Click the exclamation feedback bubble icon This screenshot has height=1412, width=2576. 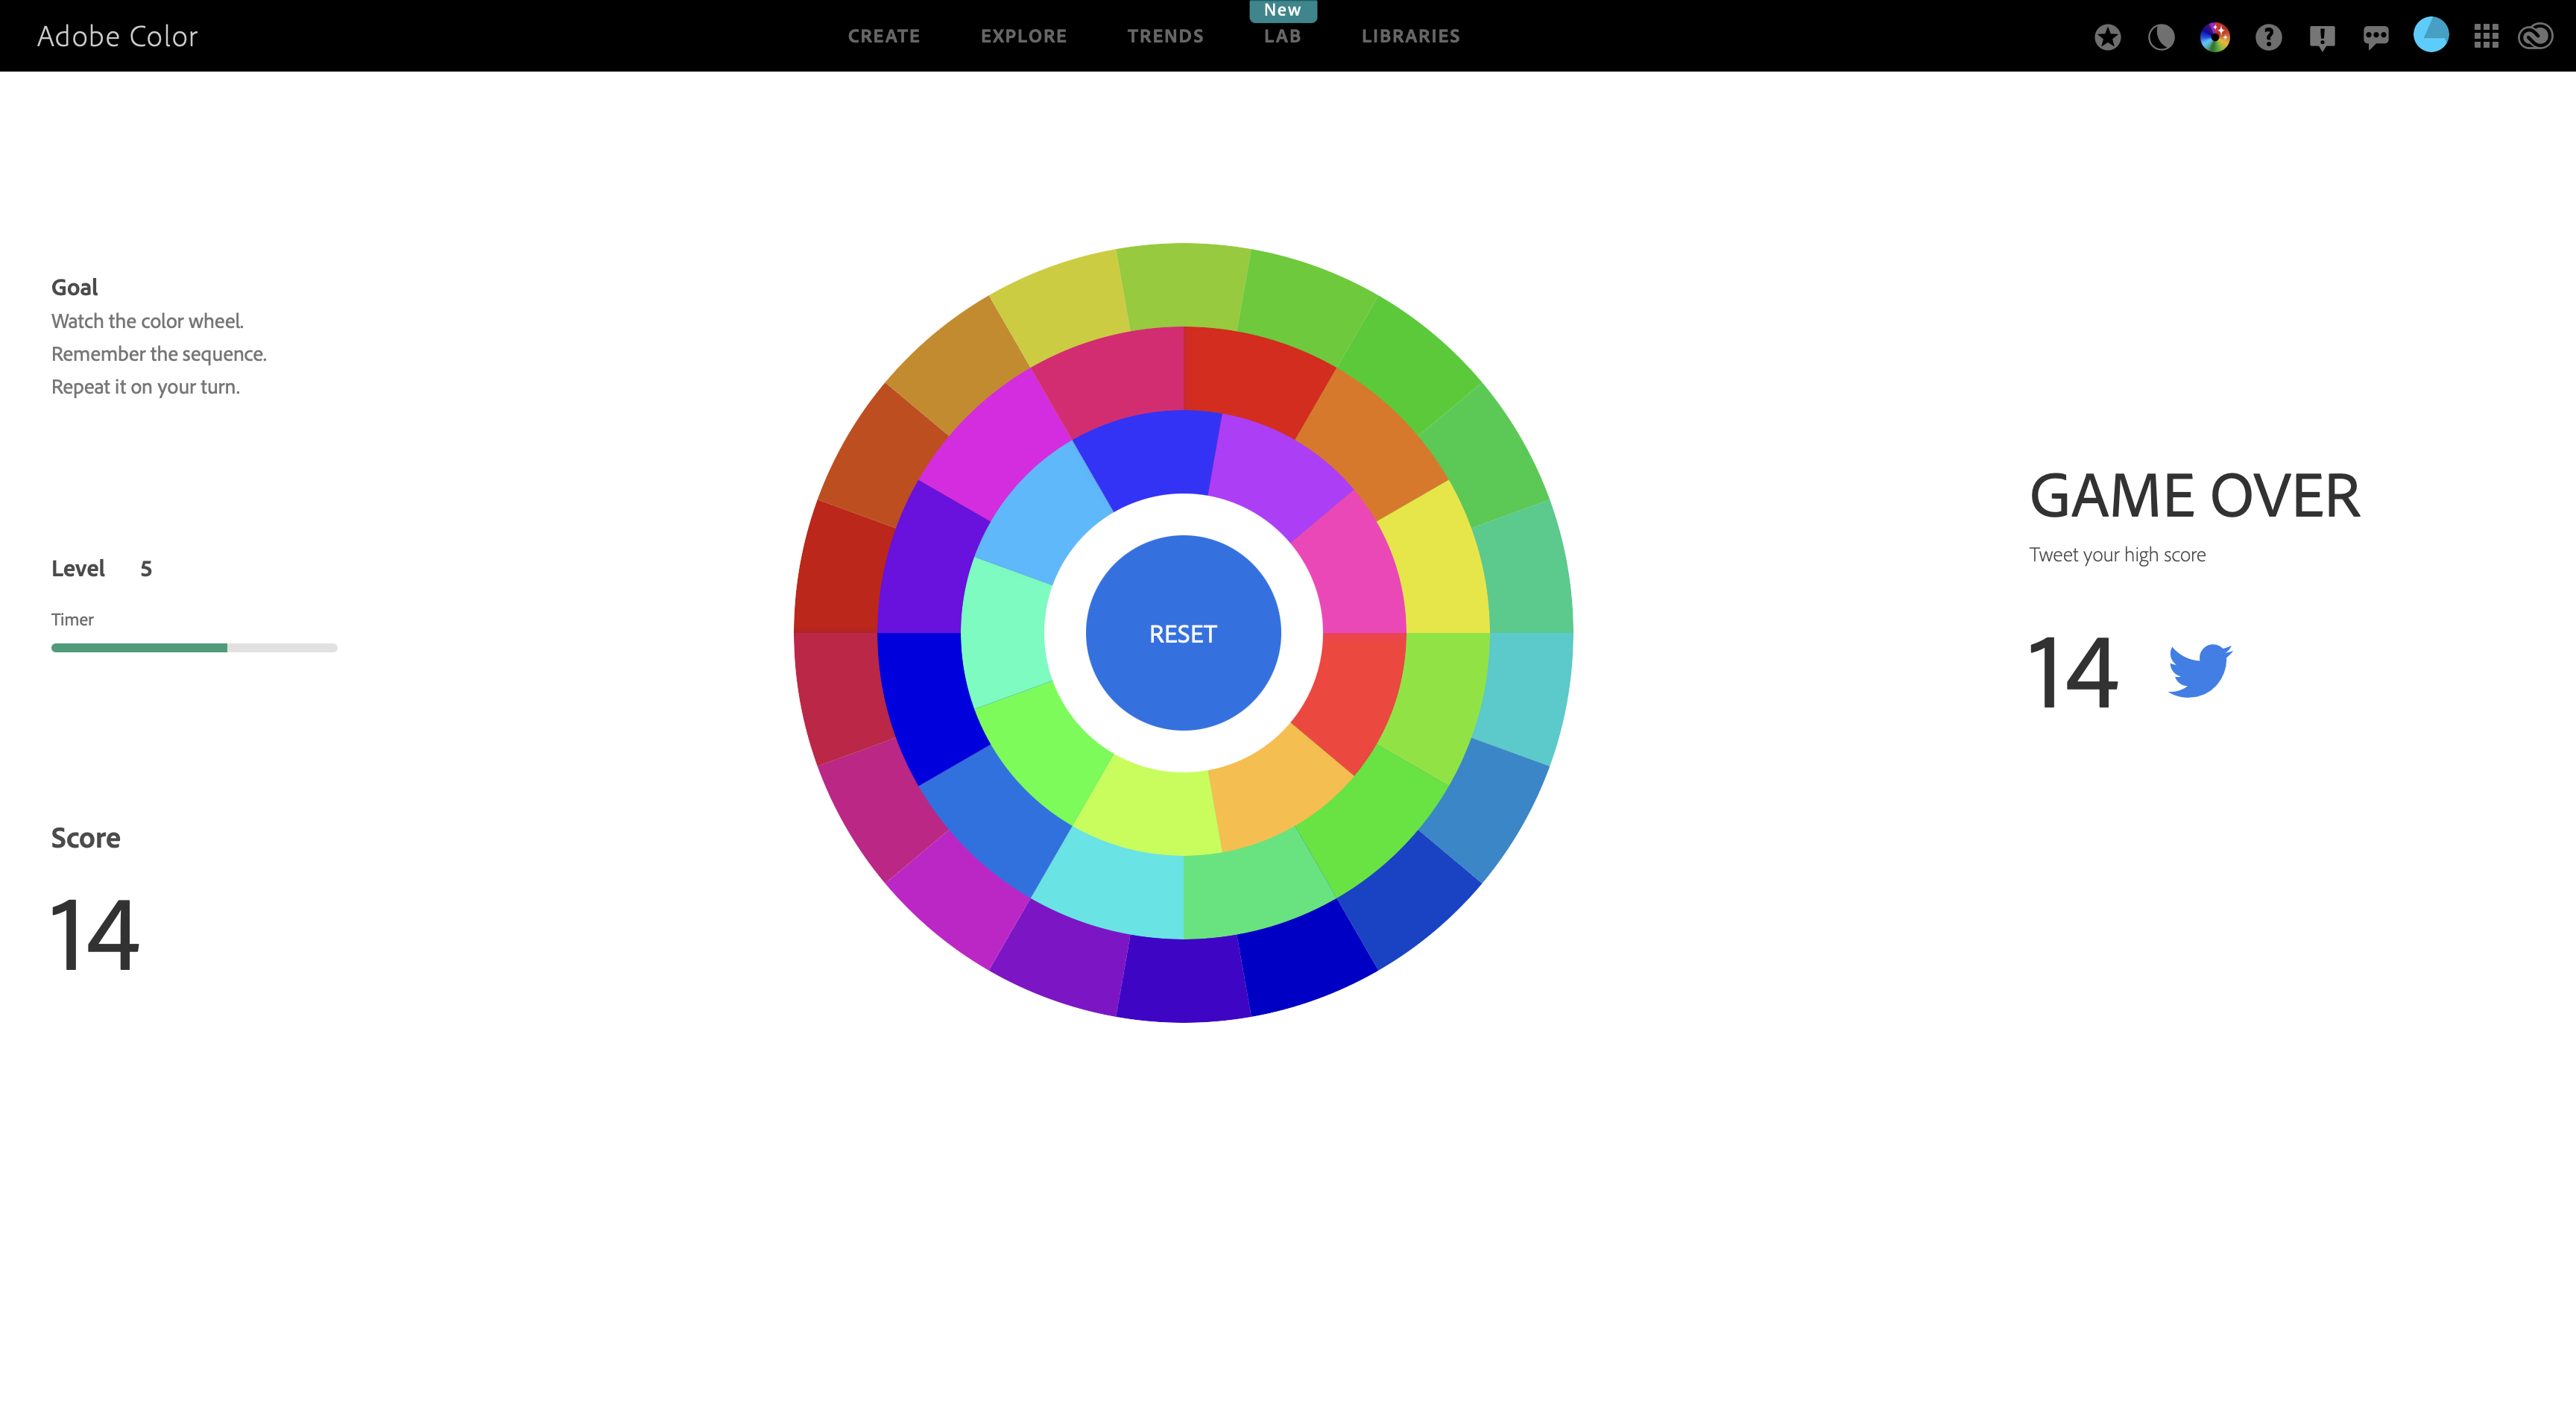[2322, 37]
